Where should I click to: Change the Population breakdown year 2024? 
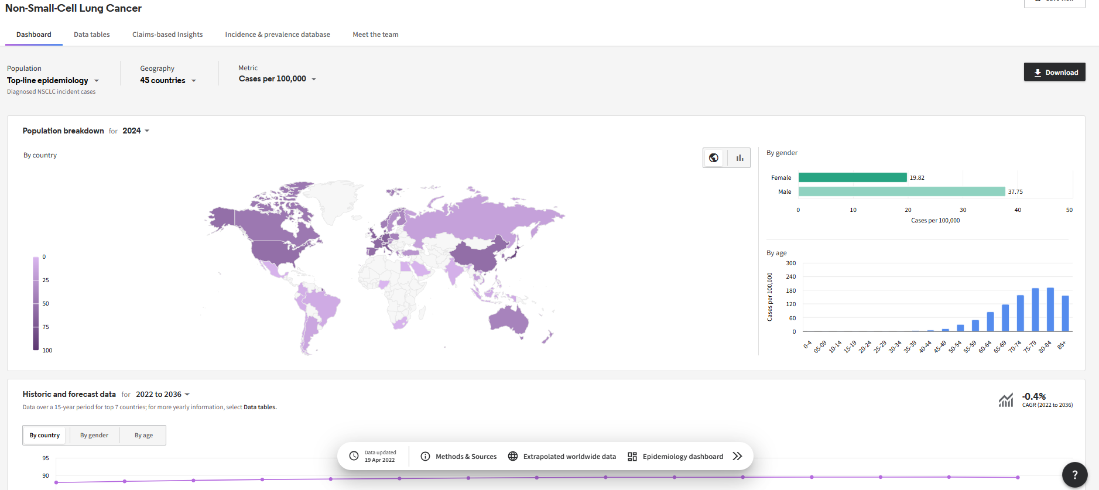pyautogui.click(x=135, y=131)
